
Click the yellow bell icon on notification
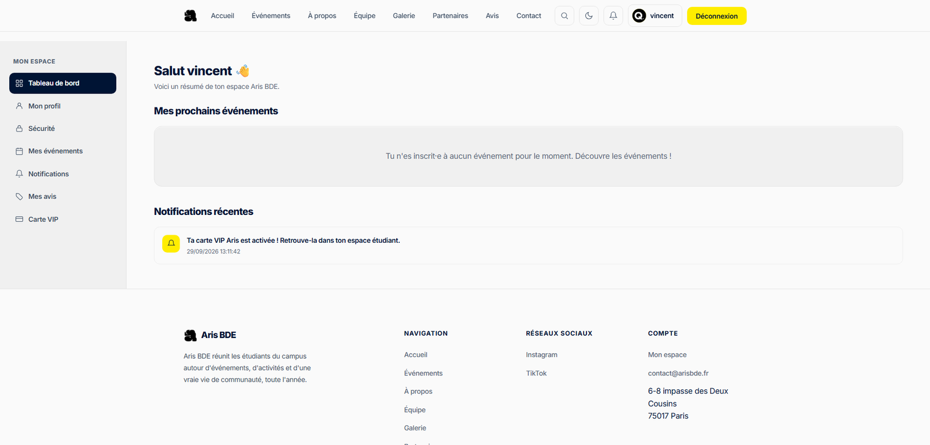pyautogui.click(x=171, y=243)
